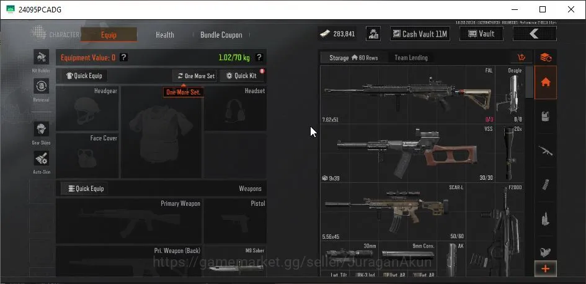The width and height of the screenshot is (586, 284).
Task: Click the storage list scrollbar handle
Action: [529, 82]
